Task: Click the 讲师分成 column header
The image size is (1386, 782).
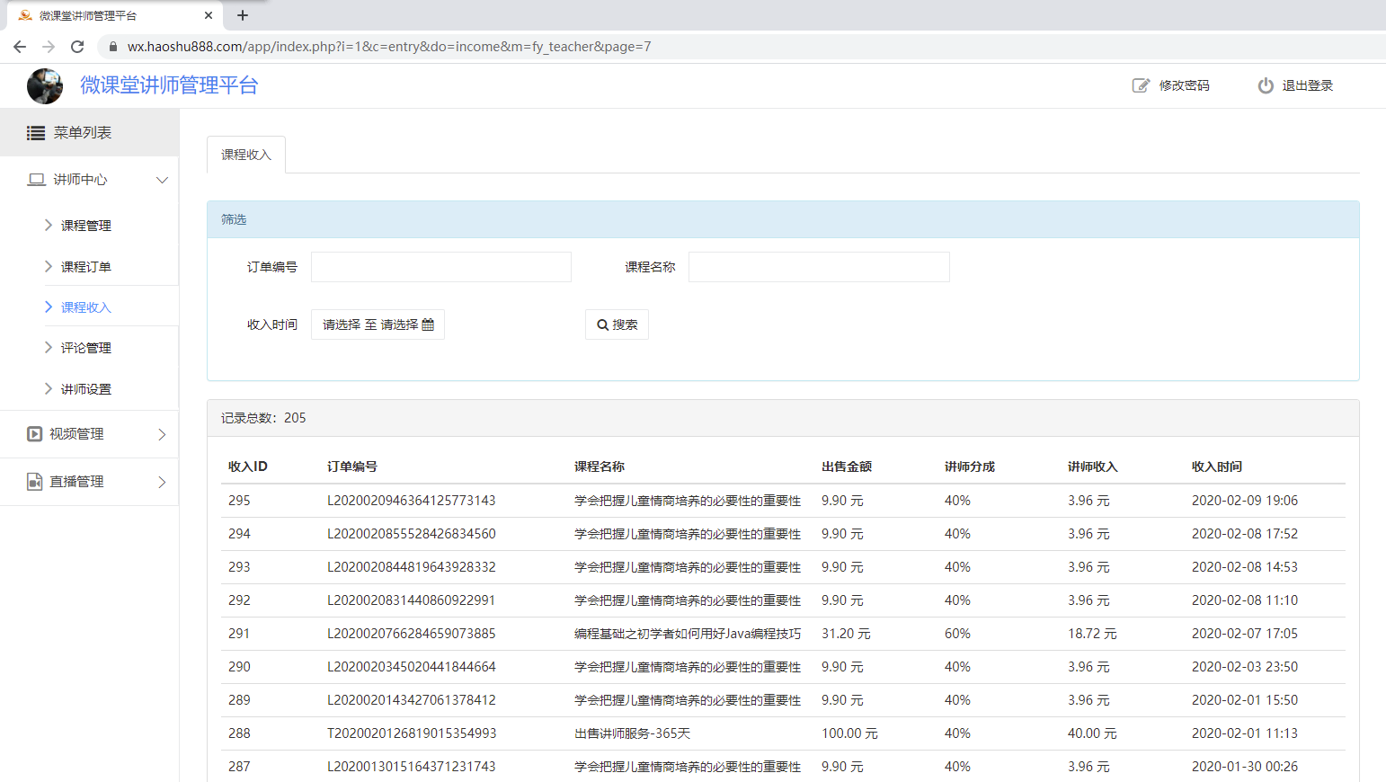Action: pos(970,467)
